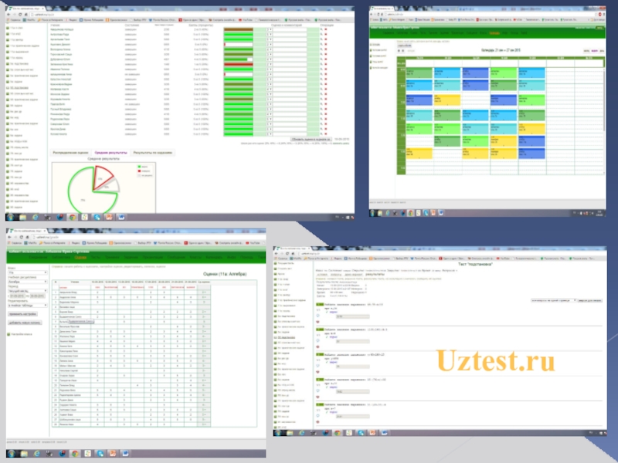Open the Оценки menu in grades window
Screen dimensions: 618x463
coord(80,258)
